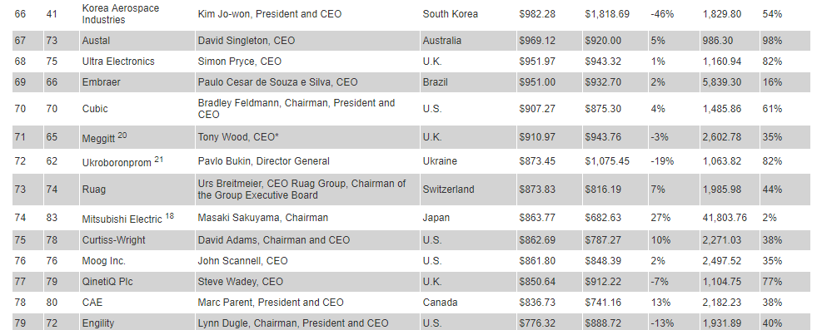
Task: Click the QinetiQ Plc company name
Action: 107,282
